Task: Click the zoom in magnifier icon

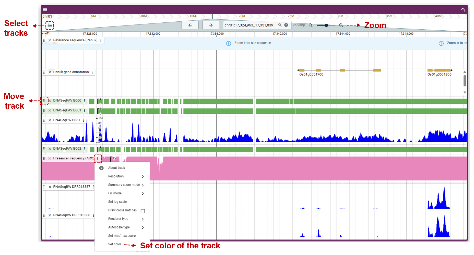Action: tap(341, 25)
